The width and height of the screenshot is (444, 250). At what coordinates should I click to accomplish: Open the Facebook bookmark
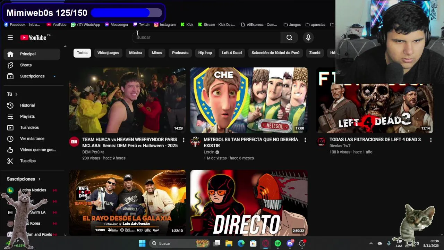[22, 25]
